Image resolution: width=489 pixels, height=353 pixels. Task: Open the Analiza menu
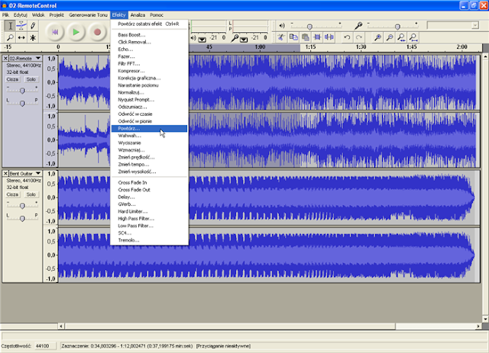click(x=138, y=15)
